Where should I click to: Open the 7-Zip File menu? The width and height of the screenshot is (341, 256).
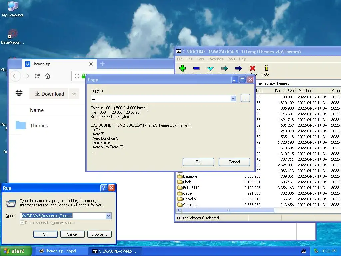pyautogui.click(x=180, y=59)
